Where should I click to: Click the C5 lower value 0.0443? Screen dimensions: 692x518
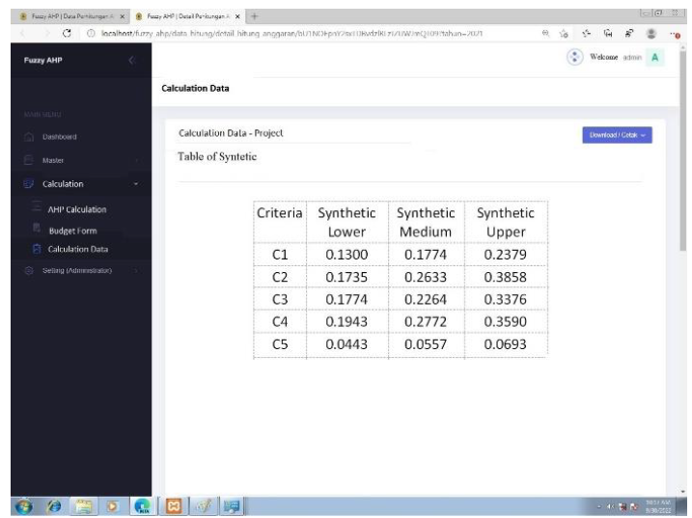coord(346,344)
